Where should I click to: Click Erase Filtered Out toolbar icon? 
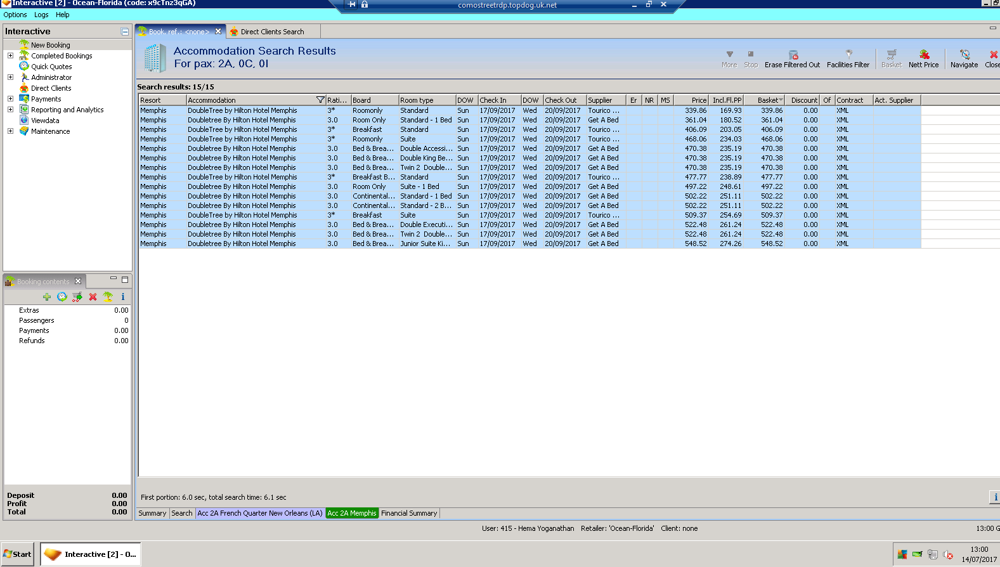(x=793, y=55)
